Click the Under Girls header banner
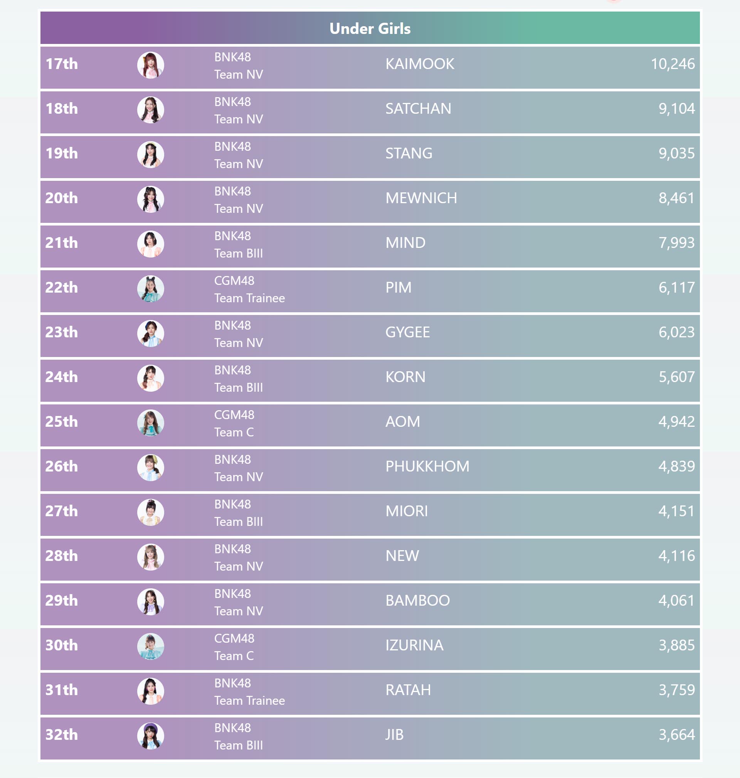This screenshot has height=778, width=740. point(370,29)
